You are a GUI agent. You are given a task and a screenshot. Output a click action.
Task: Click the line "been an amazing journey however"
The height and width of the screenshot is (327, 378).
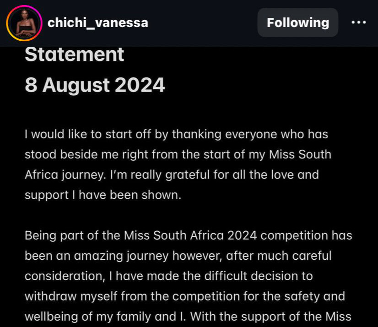point(178,256)
